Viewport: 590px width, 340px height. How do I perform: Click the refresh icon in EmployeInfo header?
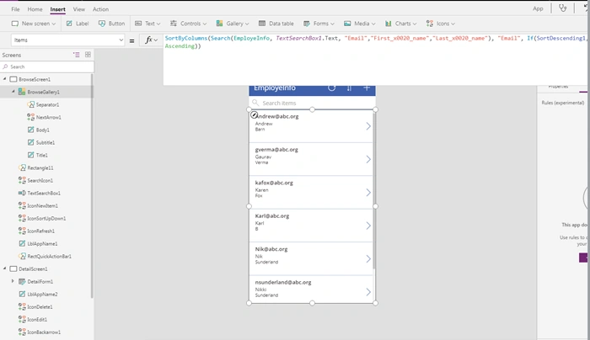click(331, 88)
